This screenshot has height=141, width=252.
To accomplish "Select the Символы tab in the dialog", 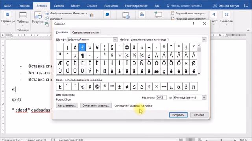I will point(62,32).
